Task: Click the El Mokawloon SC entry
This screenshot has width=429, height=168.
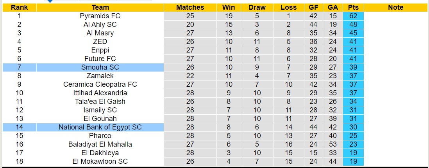Action: point(100,161)
